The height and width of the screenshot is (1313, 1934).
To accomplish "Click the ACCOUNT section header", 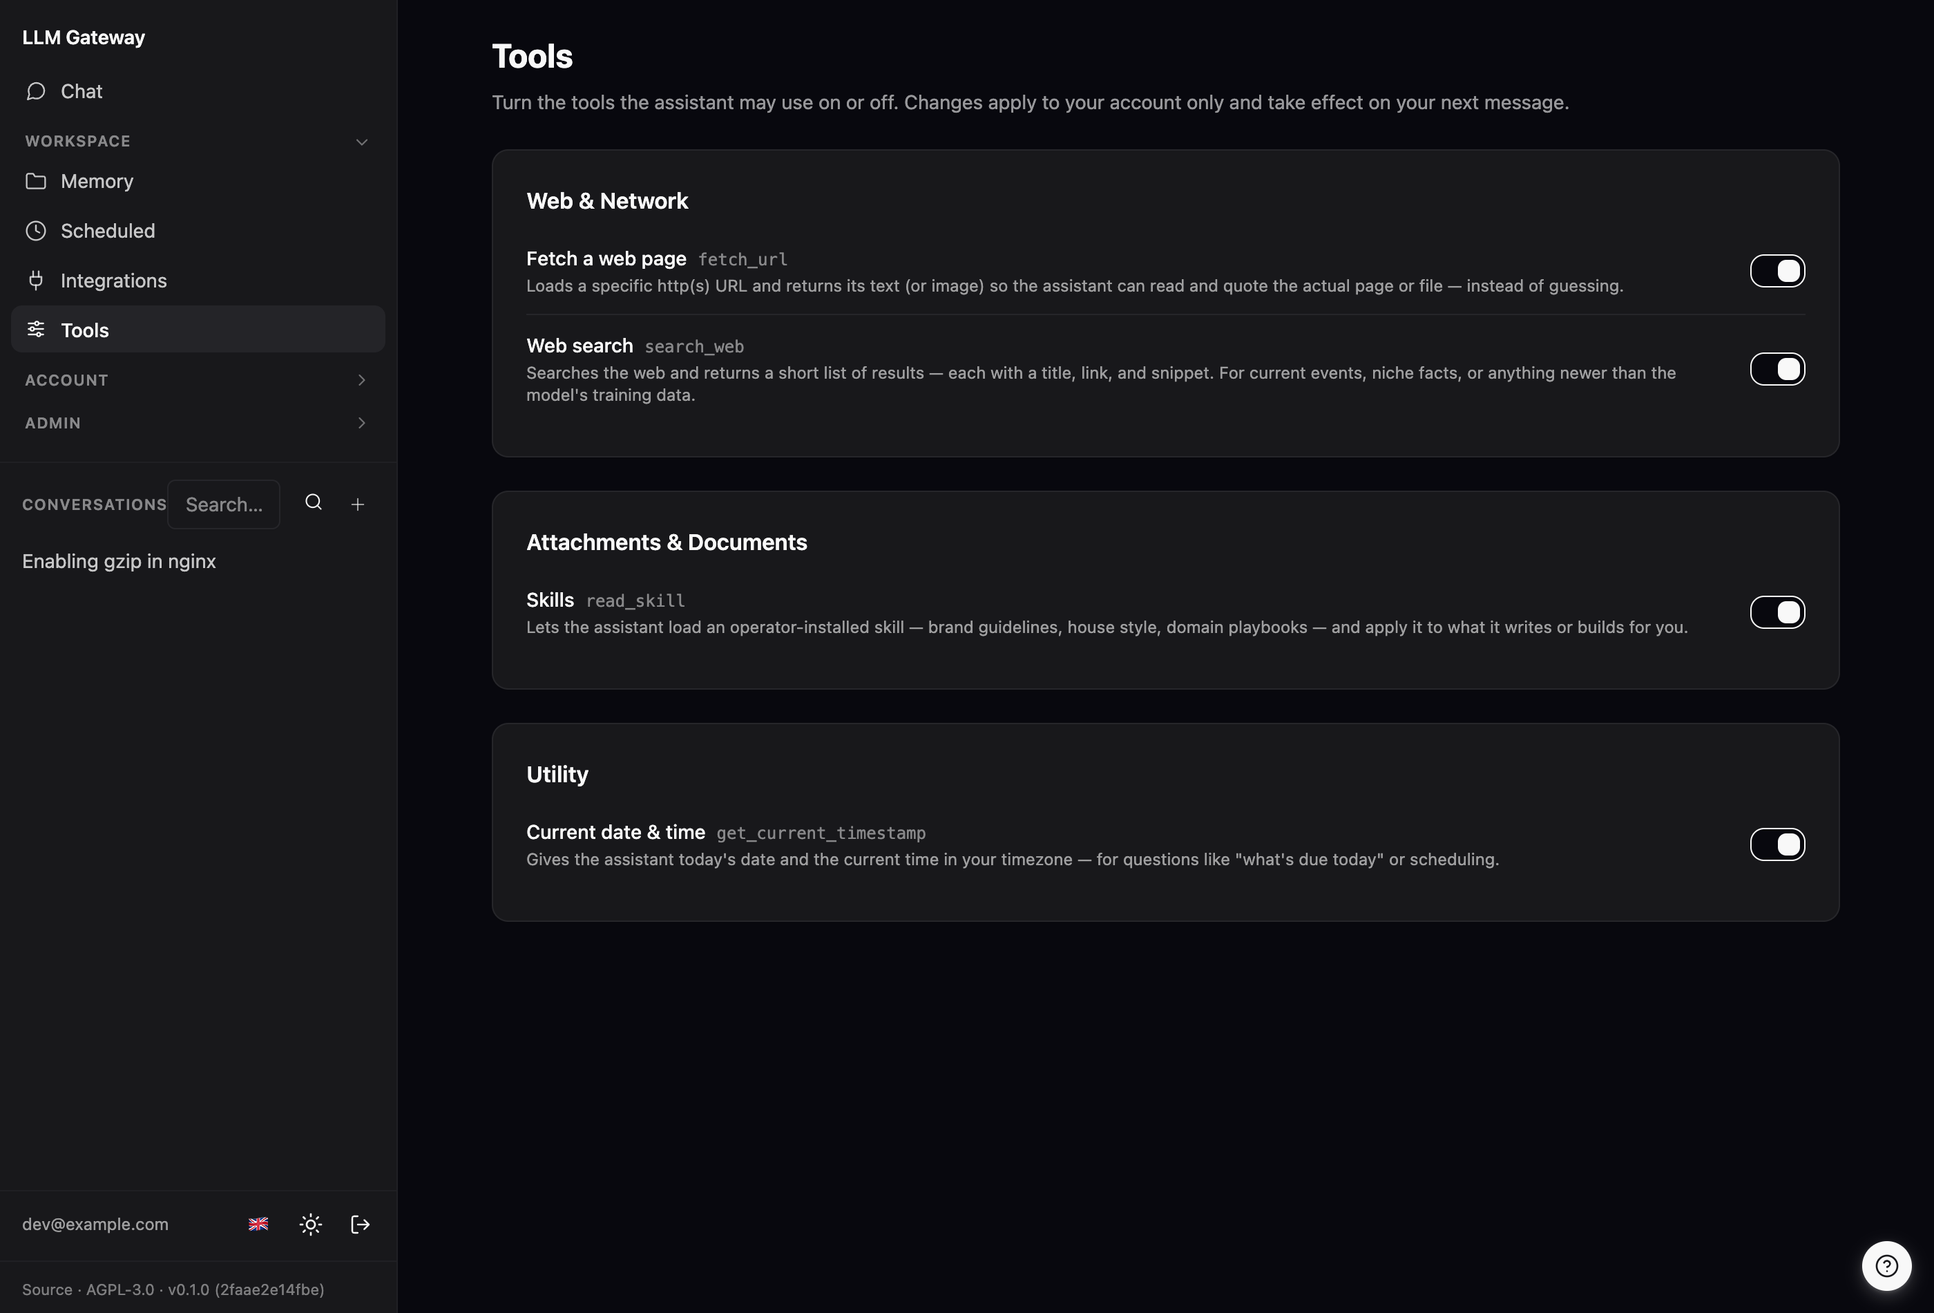I will point(66,379).
